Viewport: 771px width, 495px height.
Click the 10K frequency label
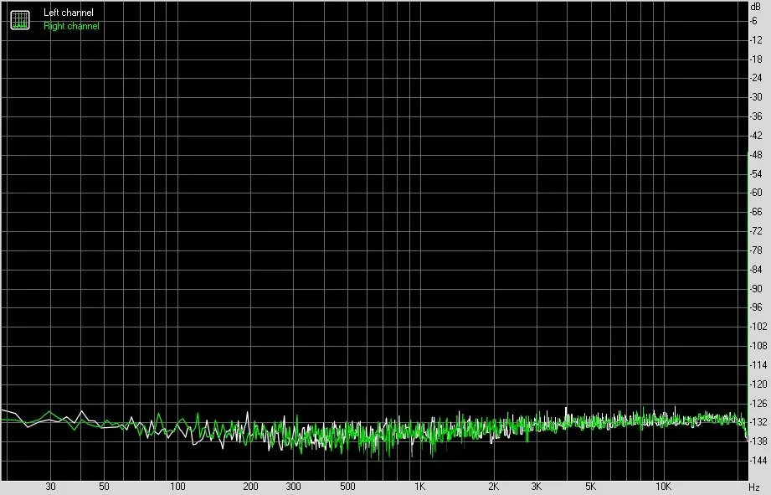pos(663,486)
